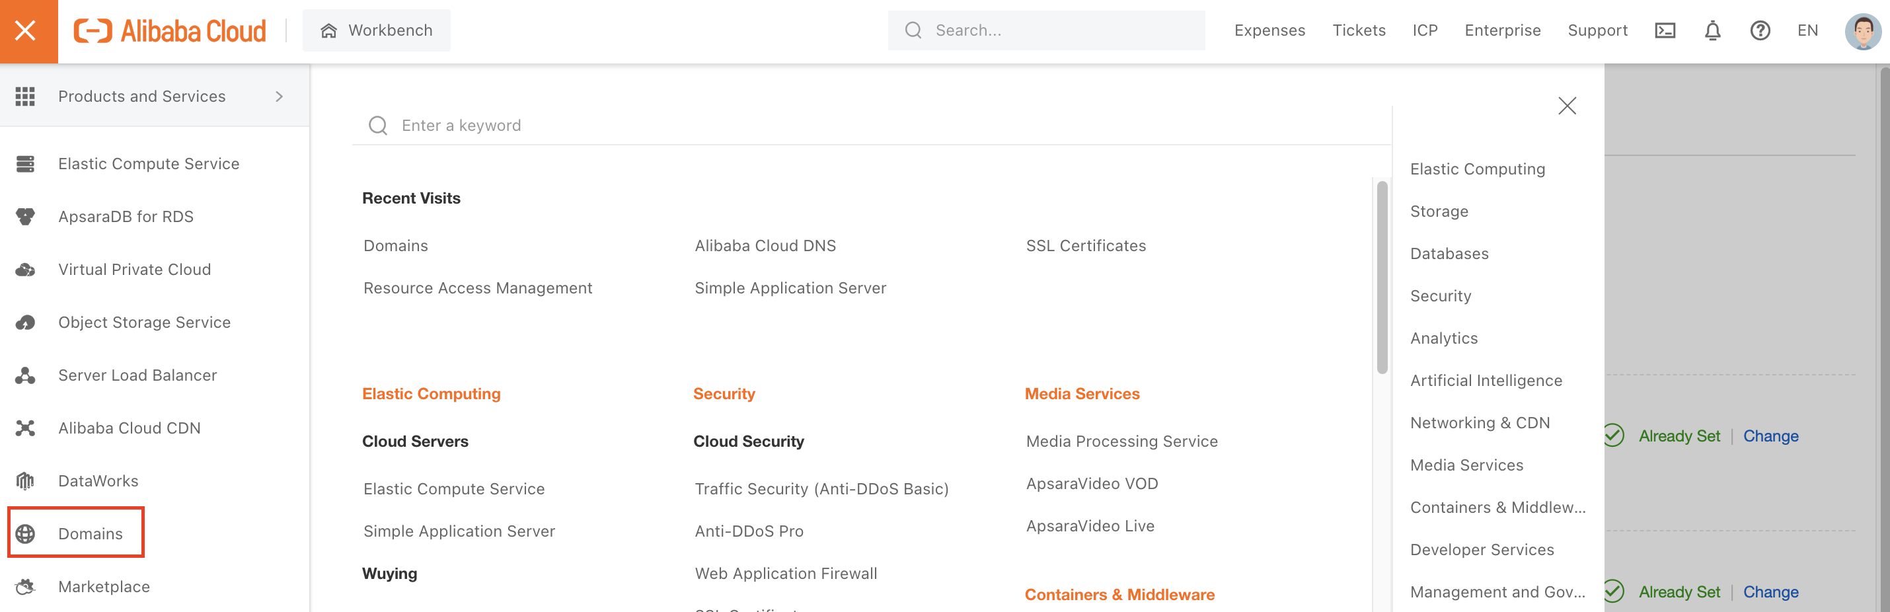Open Elastic Compute Service under Cloud Servers

(x=453, y=490)
